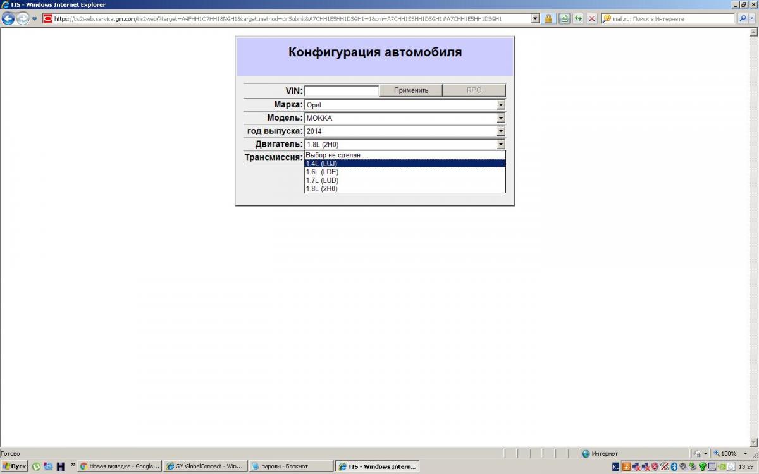Click the vertical scrollbar up arrow

754,33
